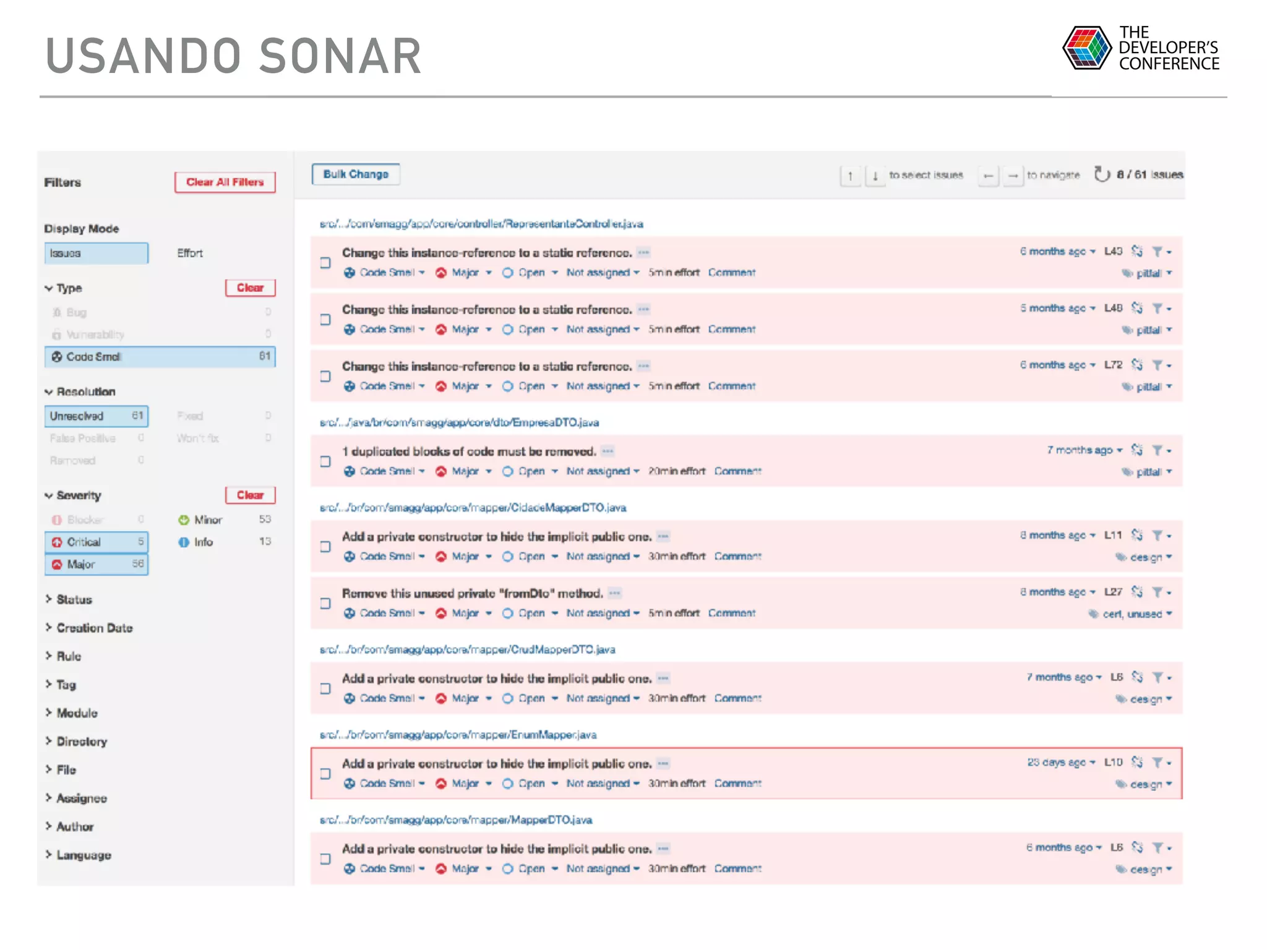The width and height of the screenshot is (1267, 950).
Task: Check the L48 static reference issue checkbox
Action: pyautogui.click(x=325, y=320)
